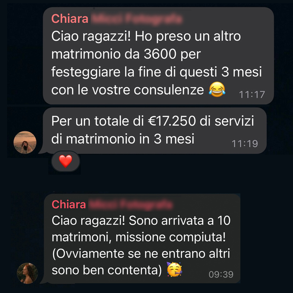Select the '10 matrimoni' message bubble
The image size is (293, 293).
click(x=142, y=239)
